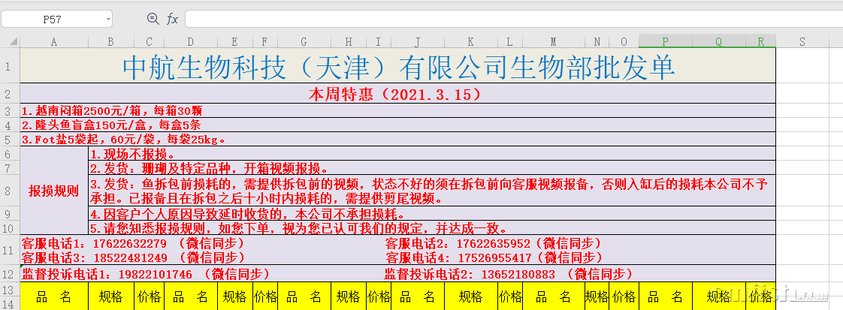Image resolution: width=843 pixels, height=310 pixels.
Task: Click the cell 5.请您知悉报损规则
Action: point(432,227)
